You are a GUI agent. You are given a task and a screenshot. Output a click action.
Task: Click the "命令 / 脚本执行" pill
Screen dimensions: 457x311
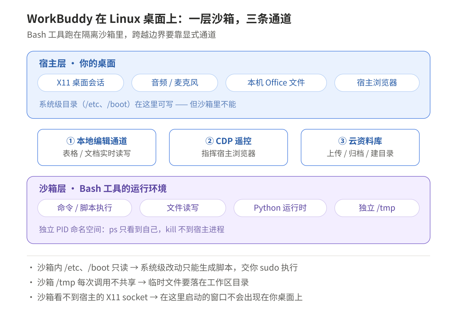(x=85, y=208)
